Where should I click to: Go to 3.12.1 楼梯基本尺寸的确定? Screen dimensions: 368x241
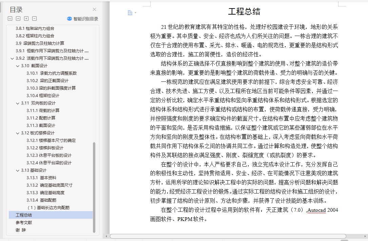[x=51, y=141]
